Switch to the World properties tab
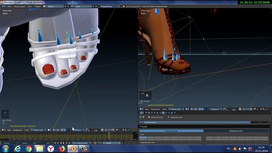This screenshot has width=272, height=153. pos(154,113)
